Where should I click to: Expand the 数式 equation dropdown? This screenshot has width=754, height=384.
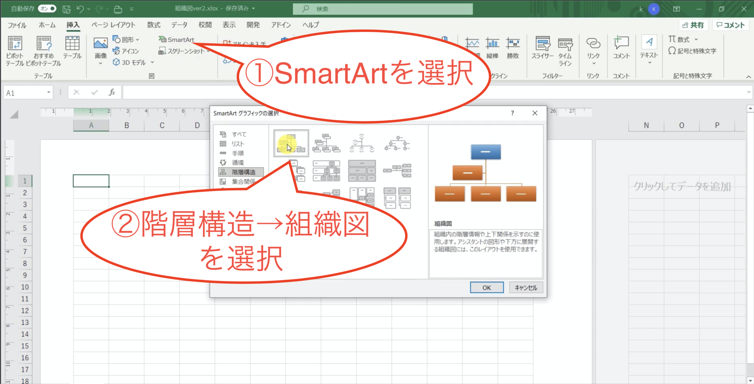click(x=696, y=39)
